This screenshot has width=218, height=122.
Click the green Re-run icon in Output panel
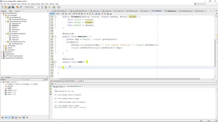(x=51, y=86)
